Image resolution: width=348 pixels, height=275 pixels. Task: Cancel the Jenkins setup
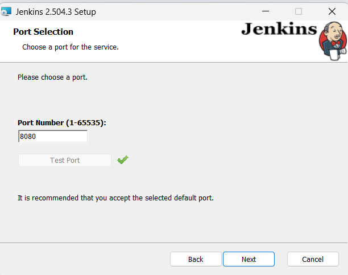click(x=313, y=259)
